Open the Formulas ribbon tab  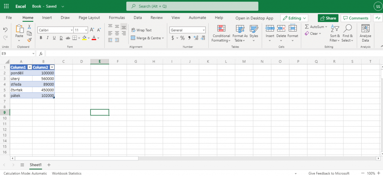point(117,18)
